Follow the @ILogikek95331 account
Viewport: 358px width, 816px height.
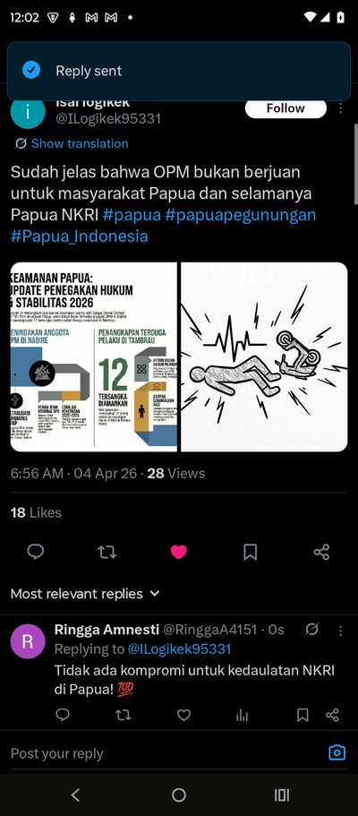pos(286,108)
